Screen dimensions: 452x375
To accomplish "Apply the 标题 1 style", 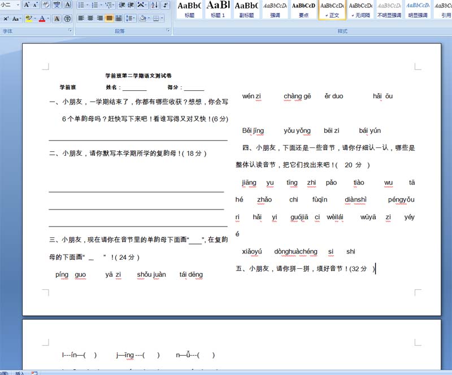I will click(x=218, y=10).
